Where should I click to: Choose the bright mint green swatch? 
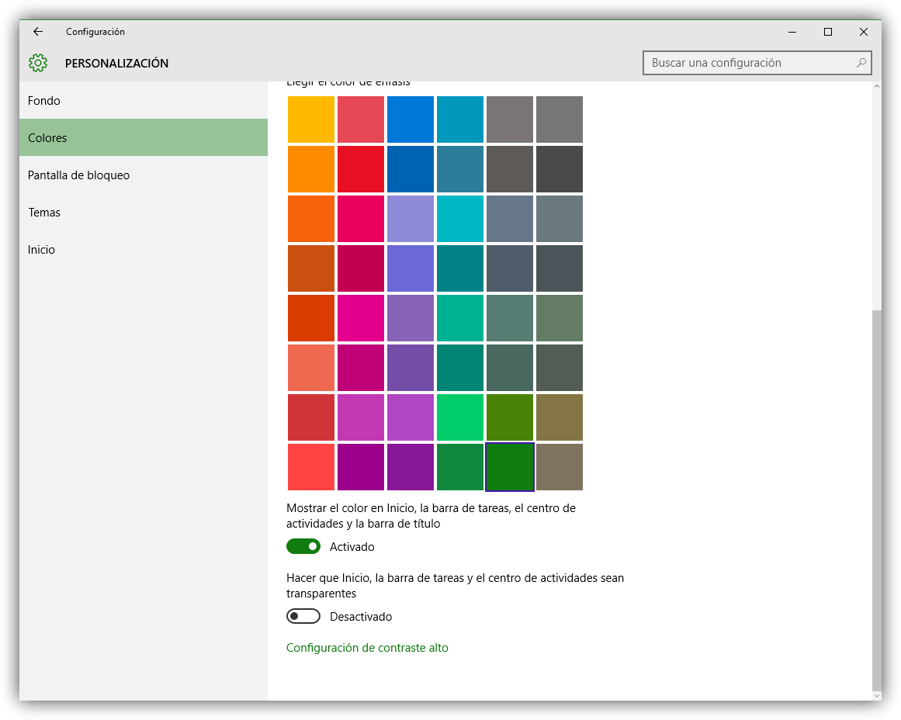tap(460, 417)
